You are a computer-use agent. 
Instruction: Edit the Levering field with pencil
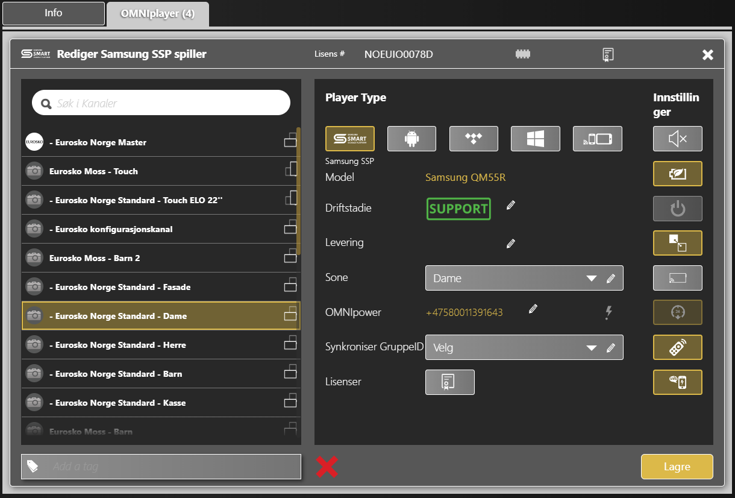pos(511,244)
